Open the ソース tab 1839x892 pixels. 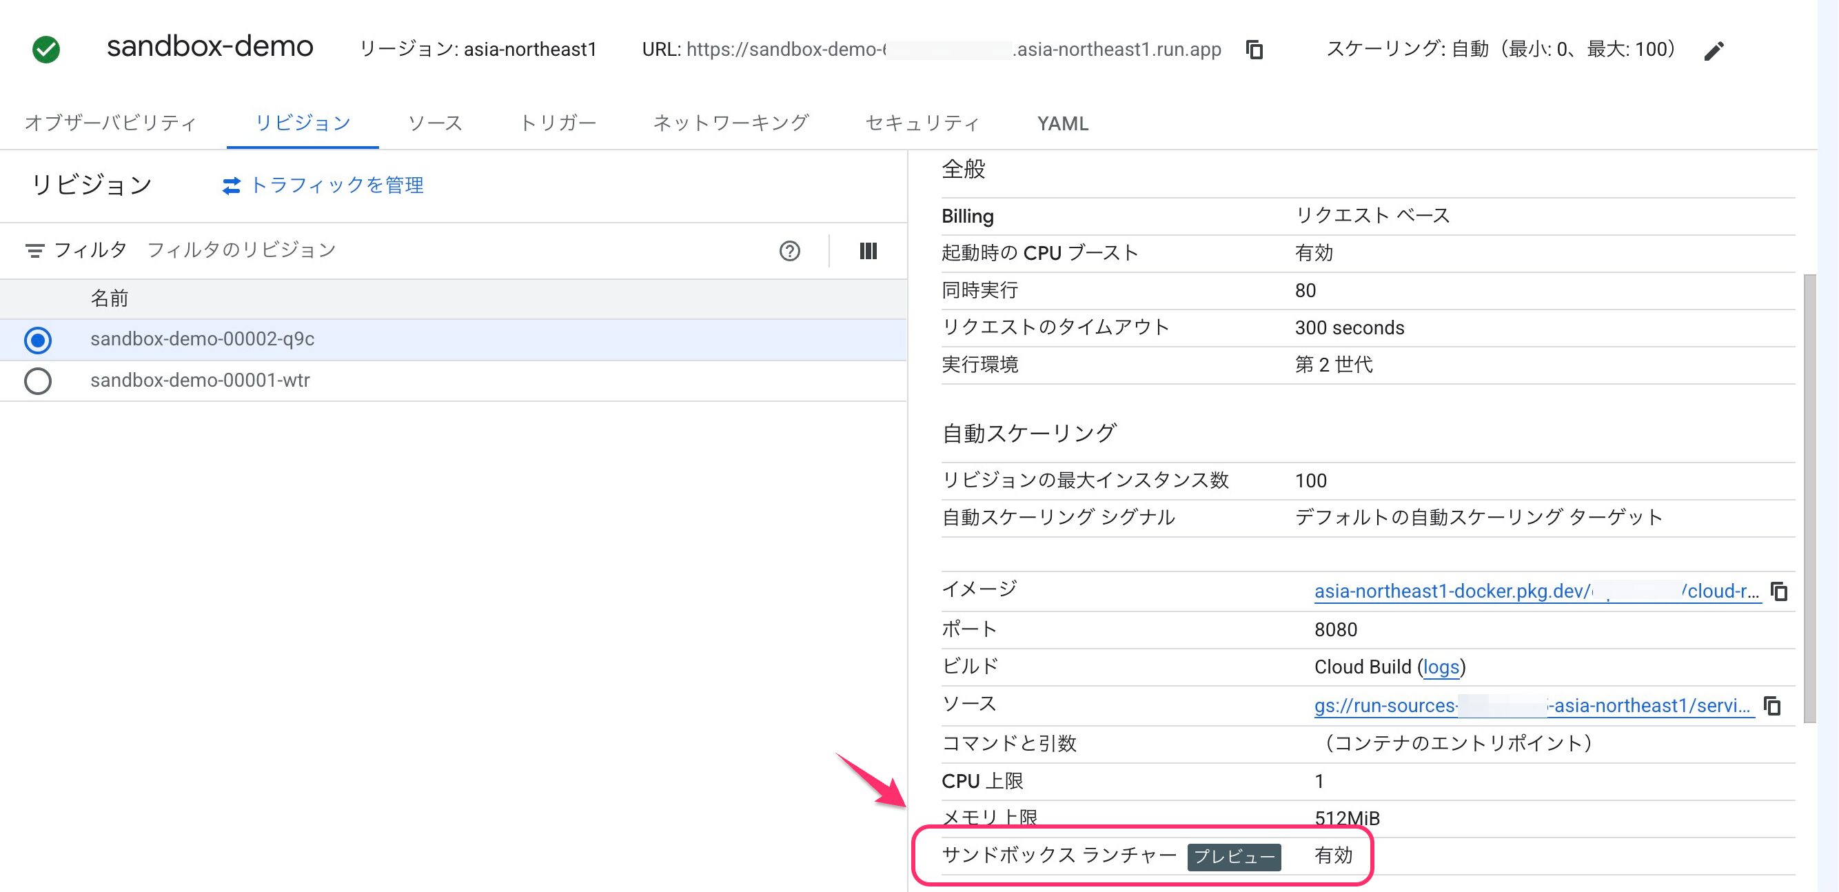pos(435,123)
